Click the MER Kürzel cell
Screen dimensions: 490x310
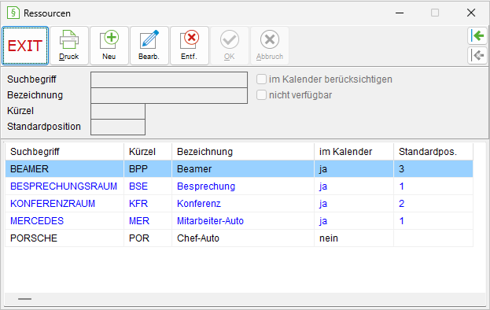(148, 221)
